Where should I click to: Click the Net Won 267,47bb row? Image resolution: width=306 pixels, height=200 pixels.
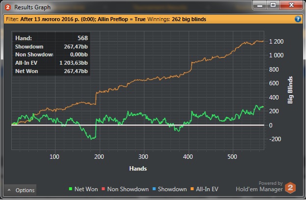pyautogui.click(x=51, y=71)
